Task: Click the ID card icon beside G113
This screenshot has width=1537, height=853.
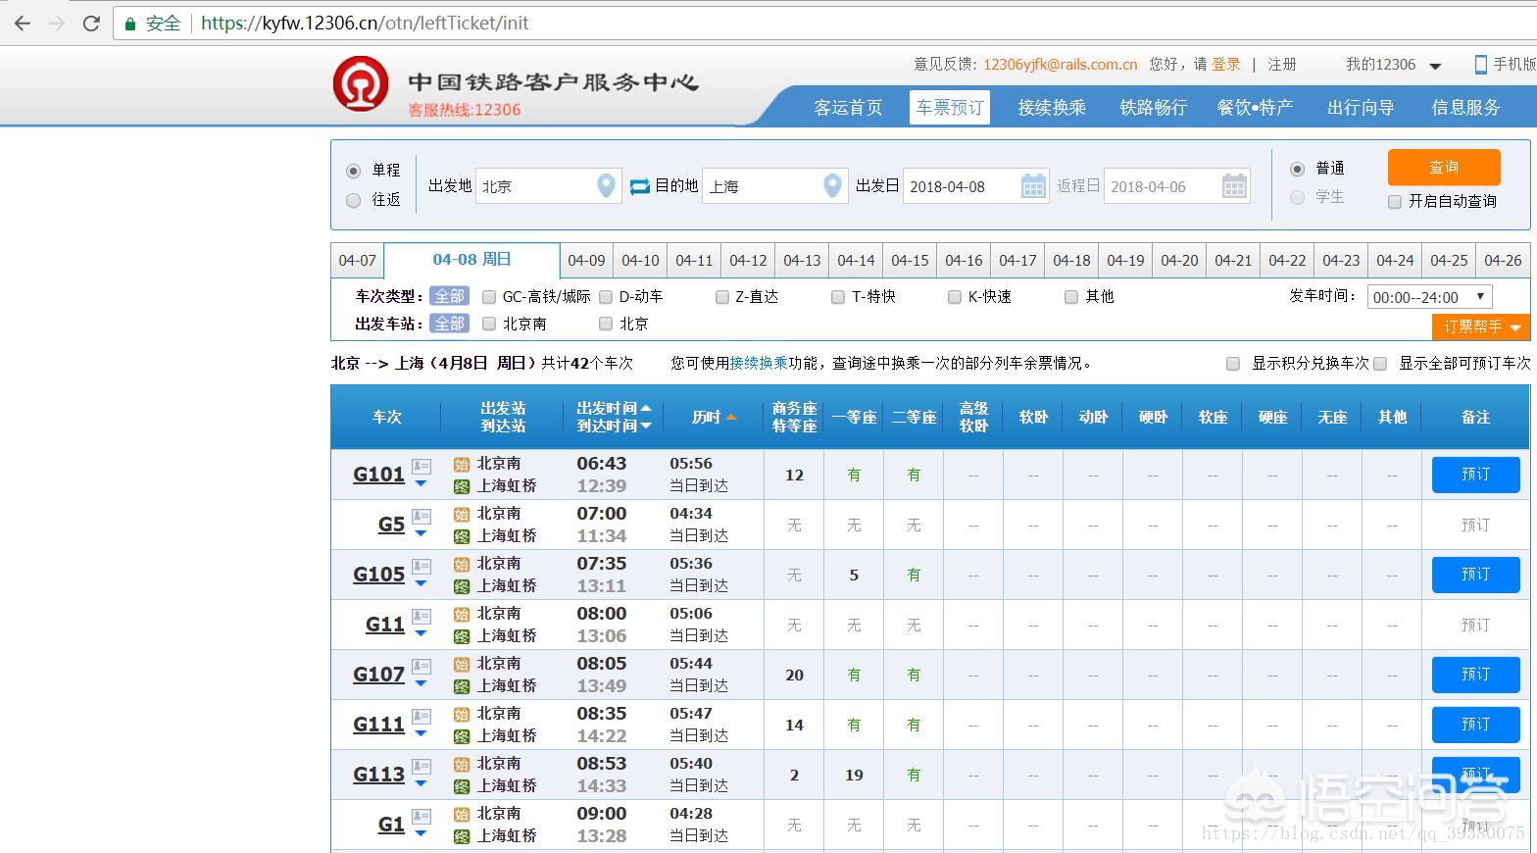Action: 421,766
